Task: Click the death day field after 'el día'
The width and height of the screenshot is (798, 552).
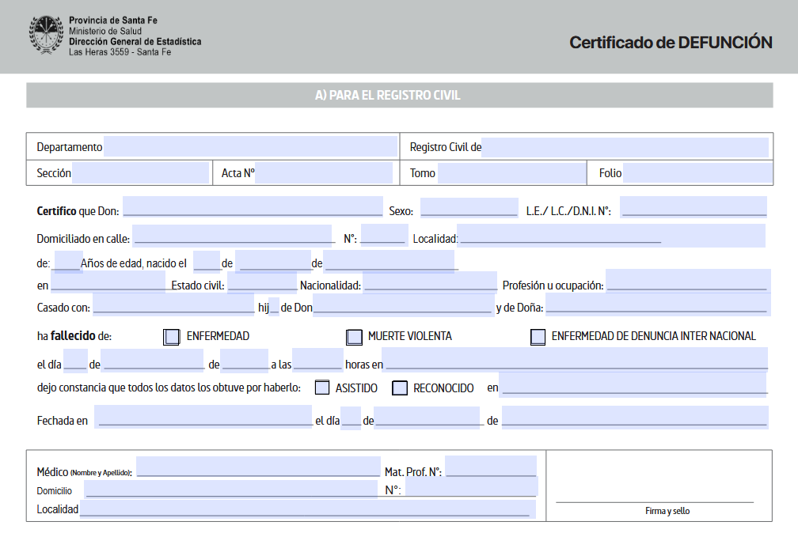Action: point(75,361)
